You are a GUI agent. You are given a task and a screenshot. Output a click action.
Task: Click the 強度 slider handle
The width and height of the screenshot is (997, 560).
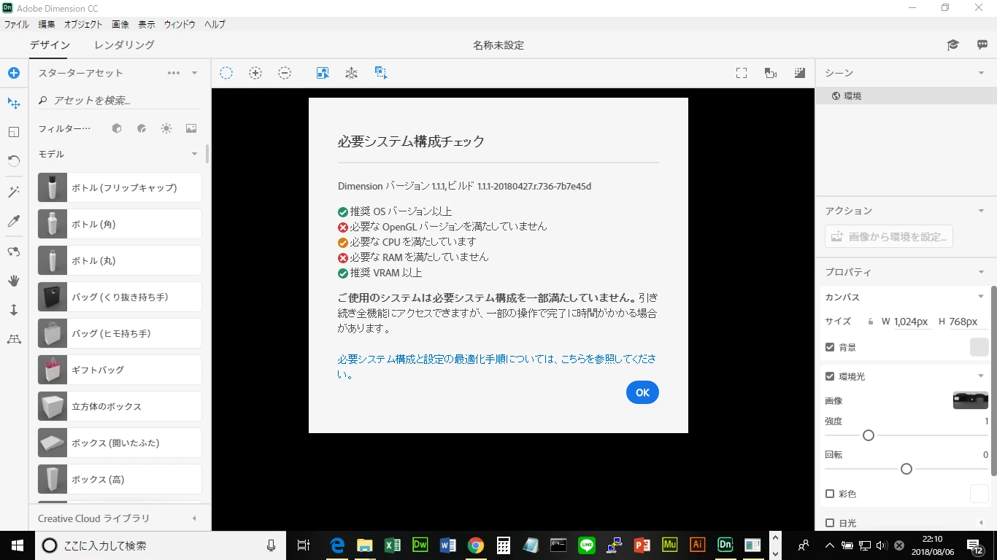(x=869, y=435)
